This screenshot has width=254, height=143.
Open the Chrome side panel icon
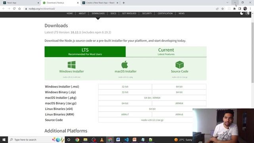point(240,9)
